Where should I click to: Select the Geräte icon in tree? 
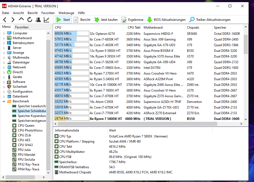point(9,77)
